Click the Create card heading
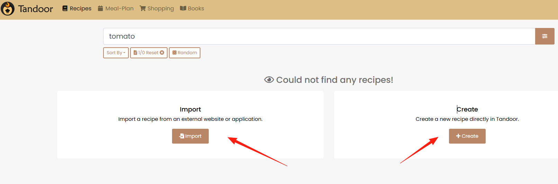Screen dimensions: 558x184 coord(467,109)
